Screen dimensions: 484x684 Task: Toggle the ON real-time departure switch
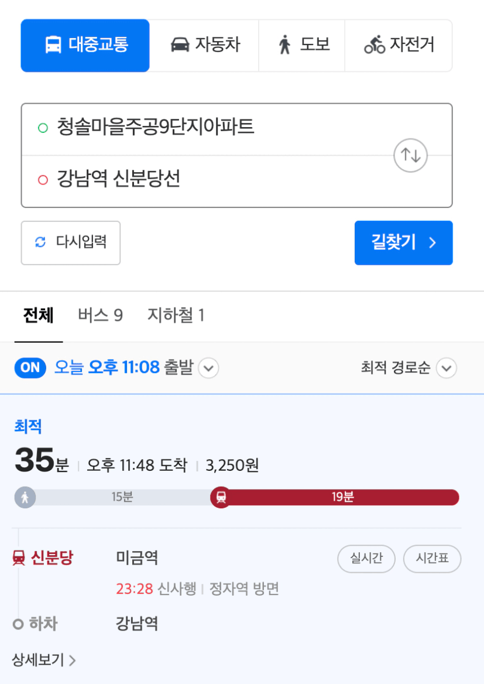point(30,368)
